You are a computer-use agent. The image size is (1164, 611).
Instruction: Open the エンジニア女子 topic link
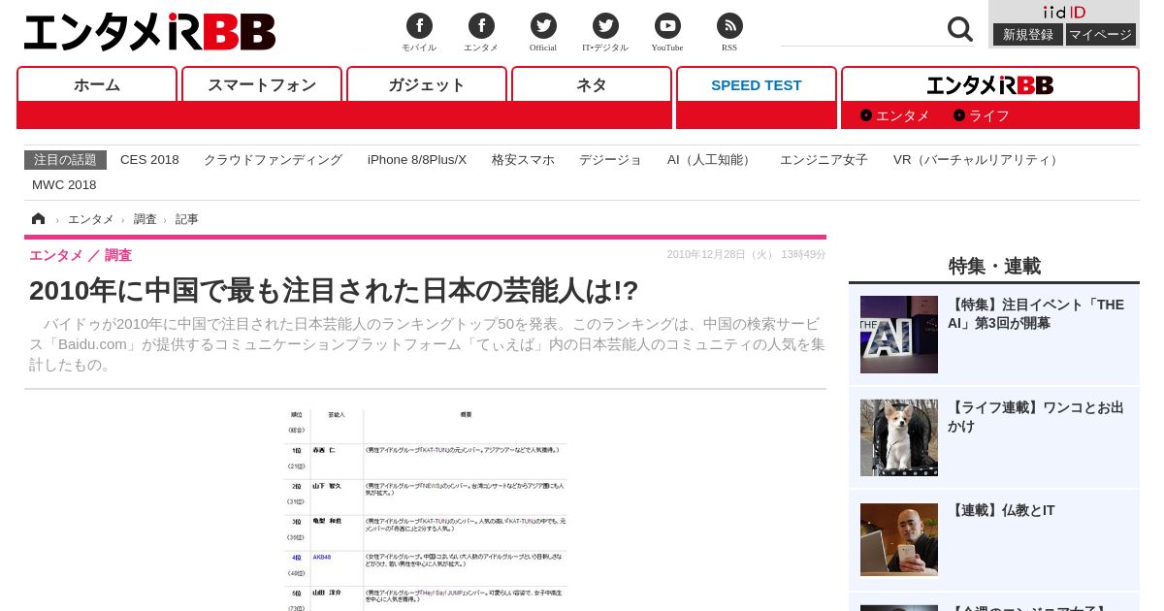coord(824,159)
